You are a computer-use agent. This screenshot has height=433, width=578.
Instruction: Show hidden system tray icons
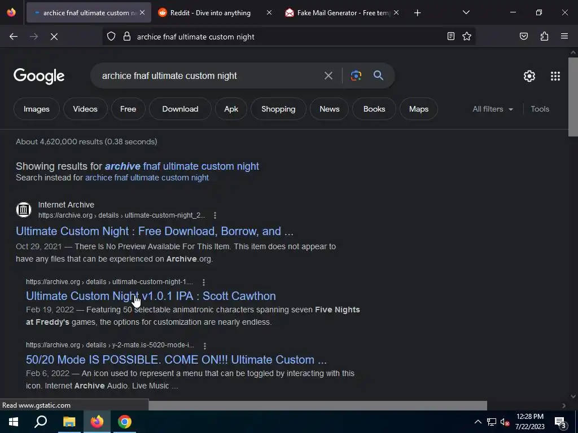[x=478, y=422]
